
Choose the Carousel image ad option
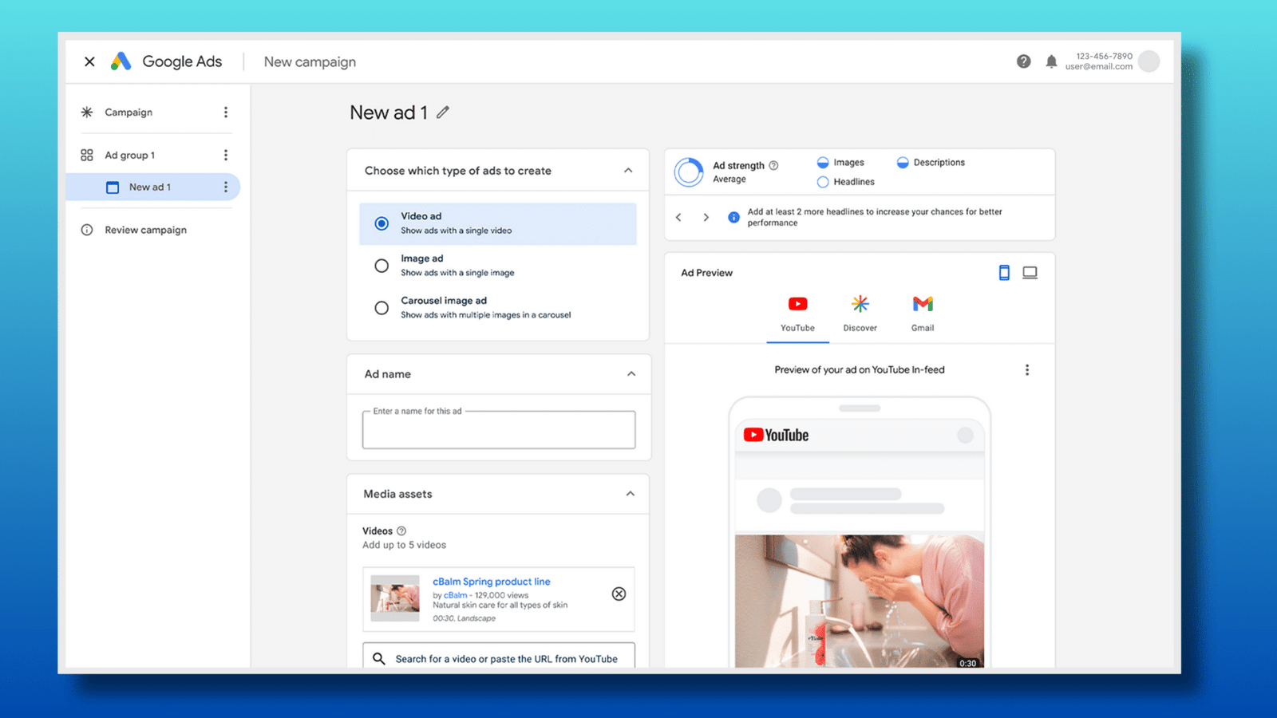click(382, 308)
